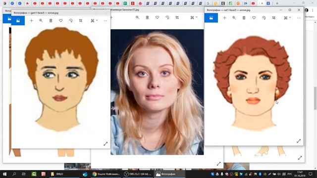Enter full screen in nat1-faces3 window

point(299,141)
